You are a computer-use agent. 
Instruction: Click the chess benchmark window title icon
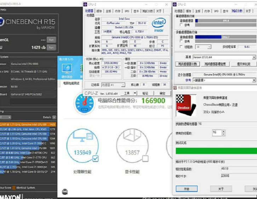tap(175, 88)
